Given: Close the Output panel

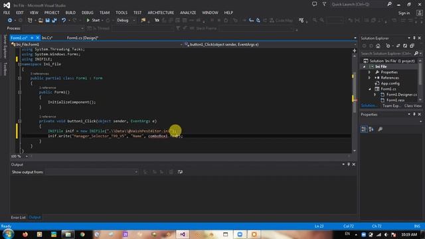Looking at the screenshot, I should [354, 165].
